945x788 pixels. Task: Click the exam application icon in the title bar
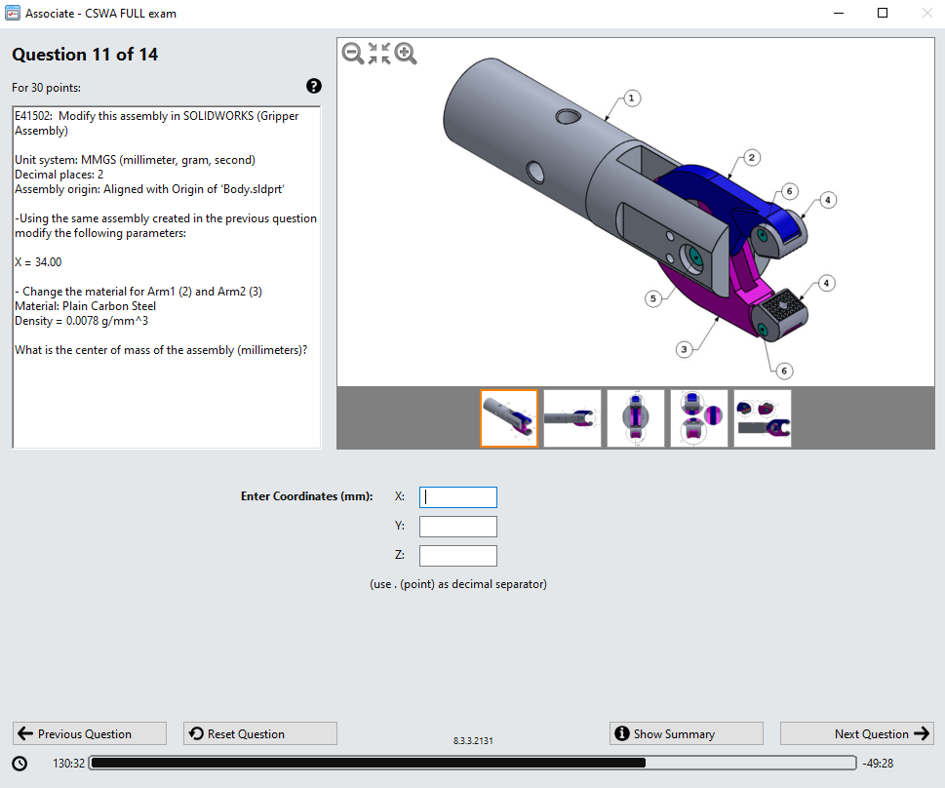pos(14,13)
